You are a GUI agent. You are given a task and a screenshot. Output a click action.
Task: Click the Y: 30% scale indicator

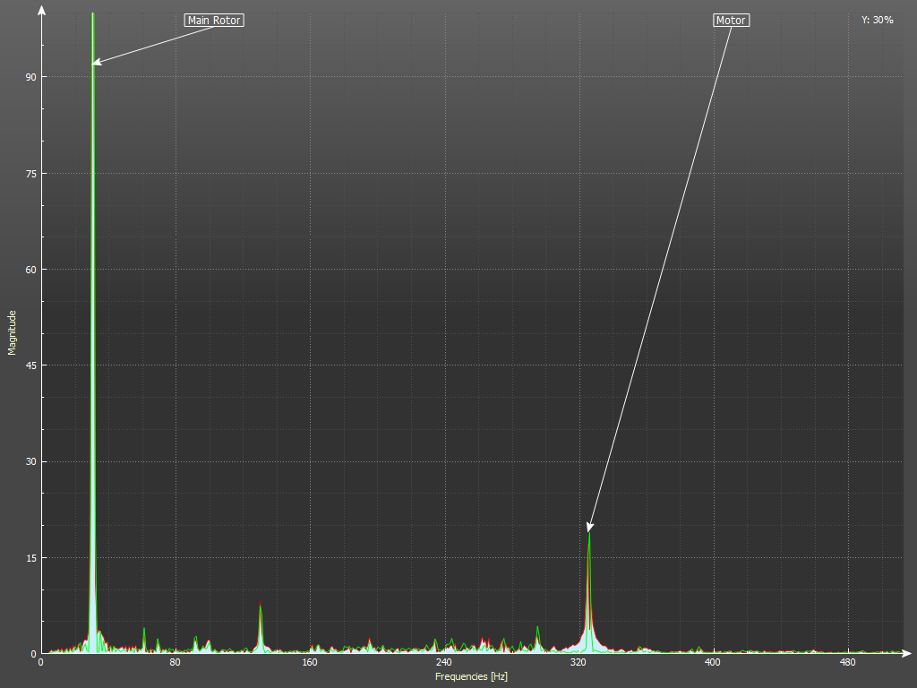(877, 20)
